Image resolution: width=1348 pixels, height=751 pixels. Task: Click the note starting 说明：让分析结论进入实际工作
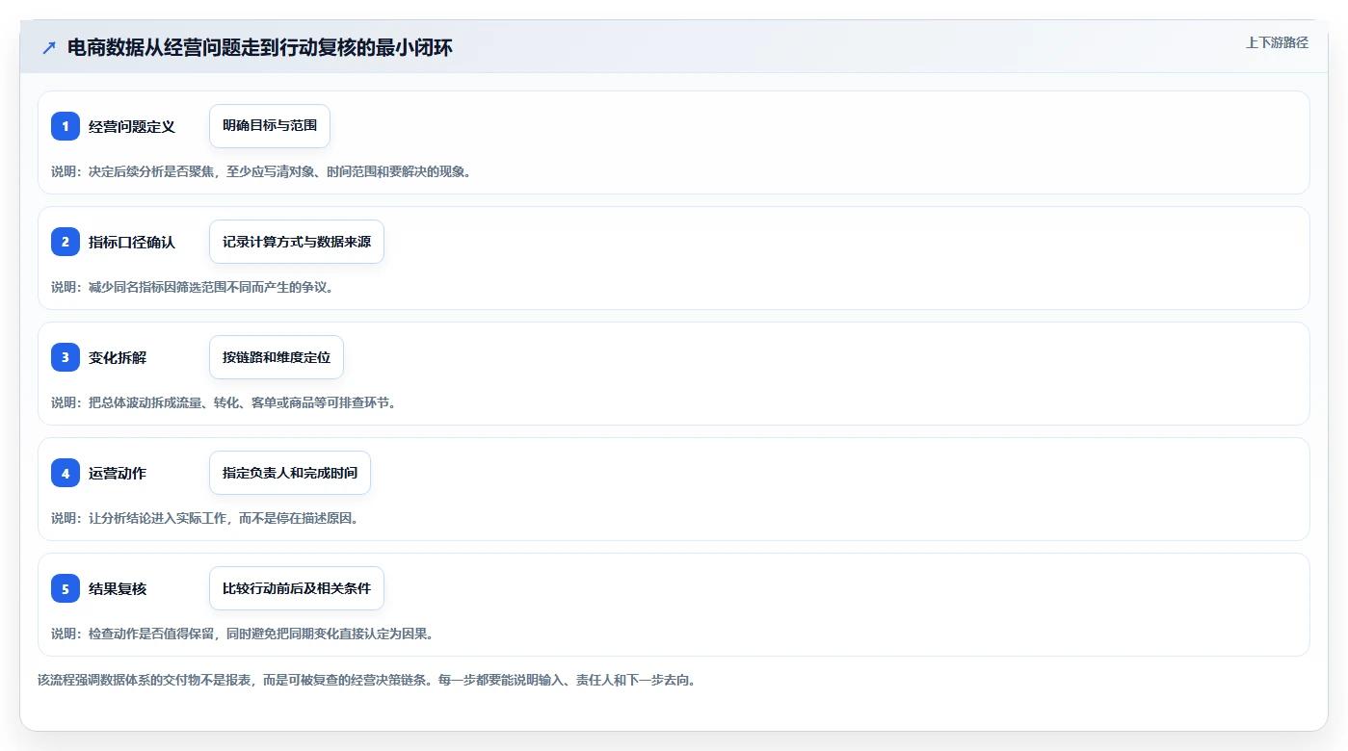205,518
